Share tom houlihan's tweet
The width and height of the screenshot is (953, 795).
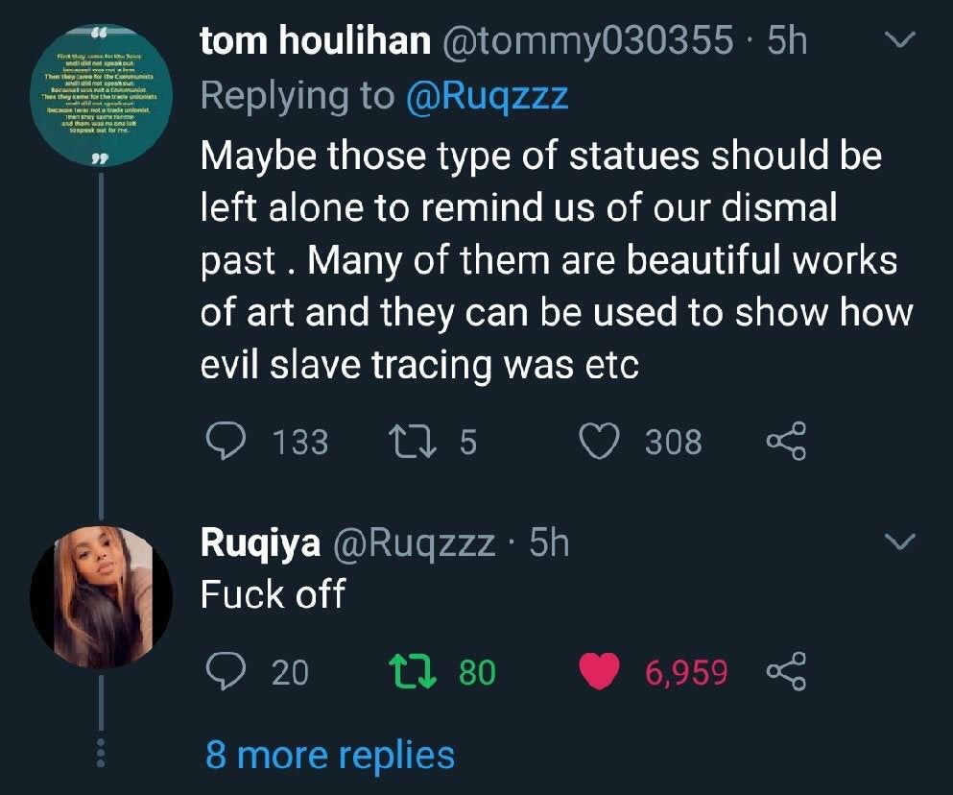(786, 442)
